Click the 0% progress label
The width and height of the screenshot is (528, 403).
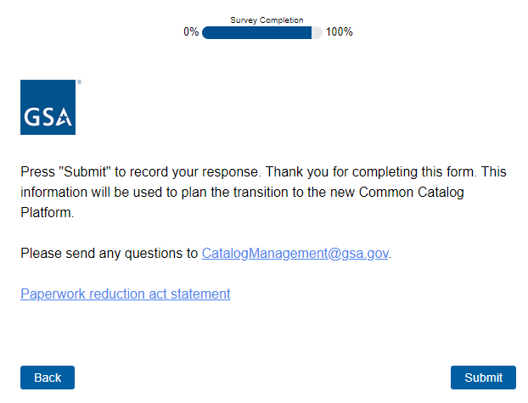tap(191, 32)
